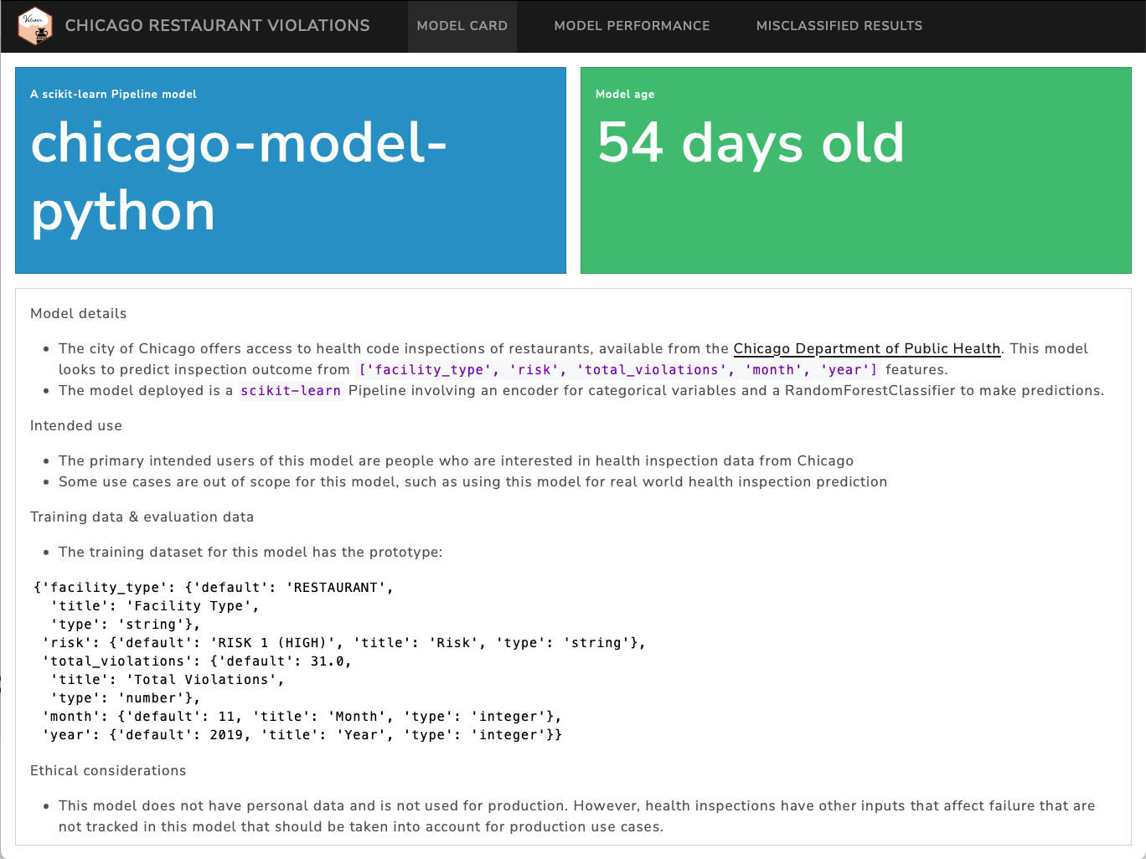The height and width of the screenshot is (859, 1146).
Task: Click the Training data & evaluation data heading
Action: point(142,517)
